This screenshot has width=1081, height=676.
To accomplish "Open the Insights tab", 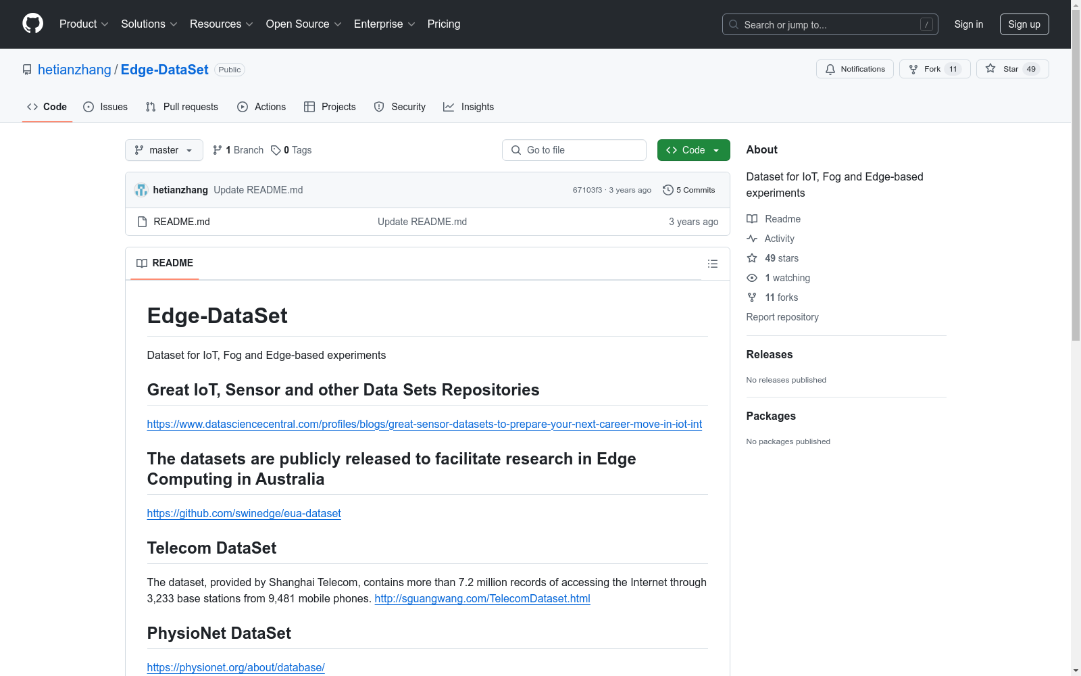I will 469,107.
